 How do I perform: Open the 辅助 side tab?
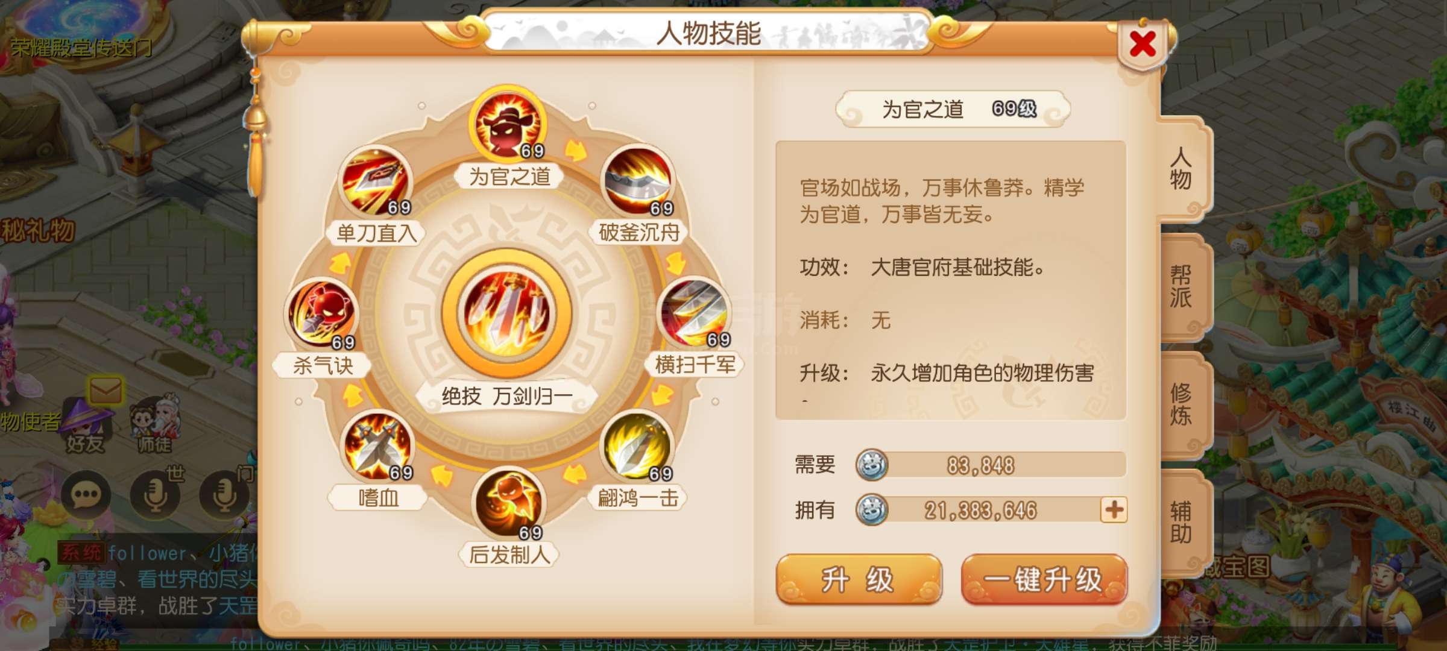(x=1182, y=523)
